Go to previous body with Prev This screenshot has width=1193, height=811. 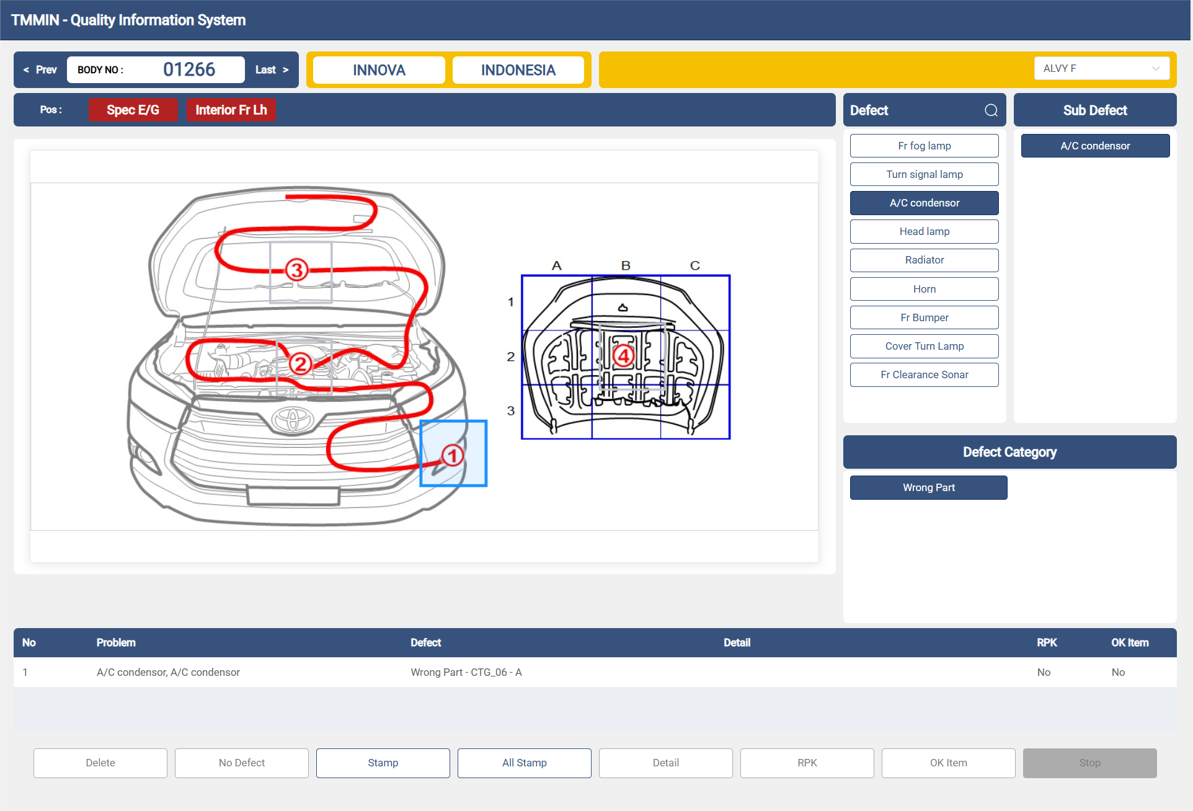click(x=40, y=69)
